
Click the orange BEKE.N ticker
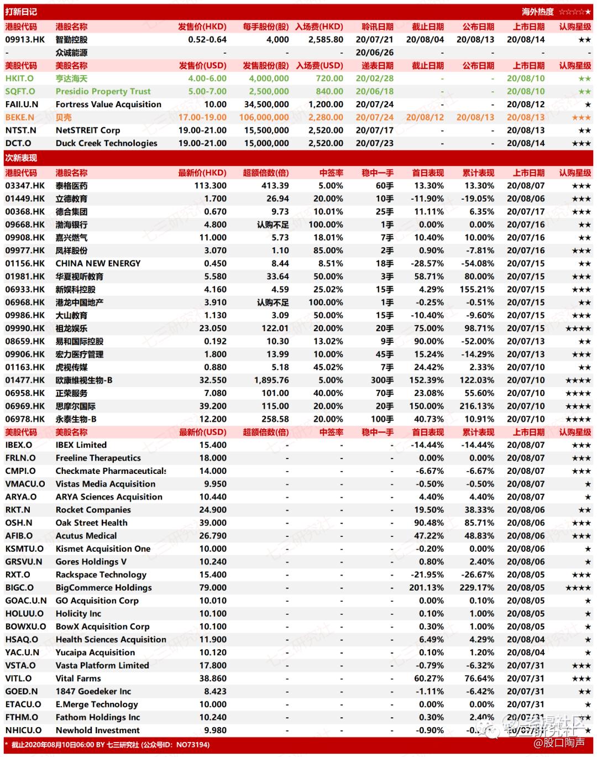coord(20,117)
